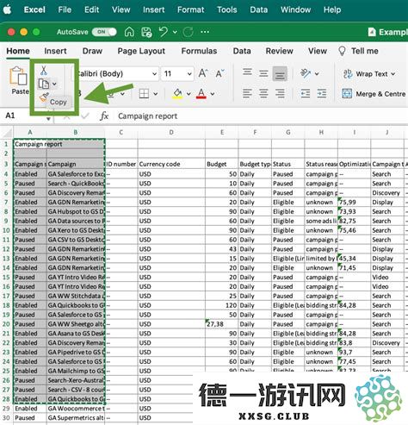This screenshot has width=408, height=425.
Task: Click the Tell me lightbulb icon
Action: [342, 51]
